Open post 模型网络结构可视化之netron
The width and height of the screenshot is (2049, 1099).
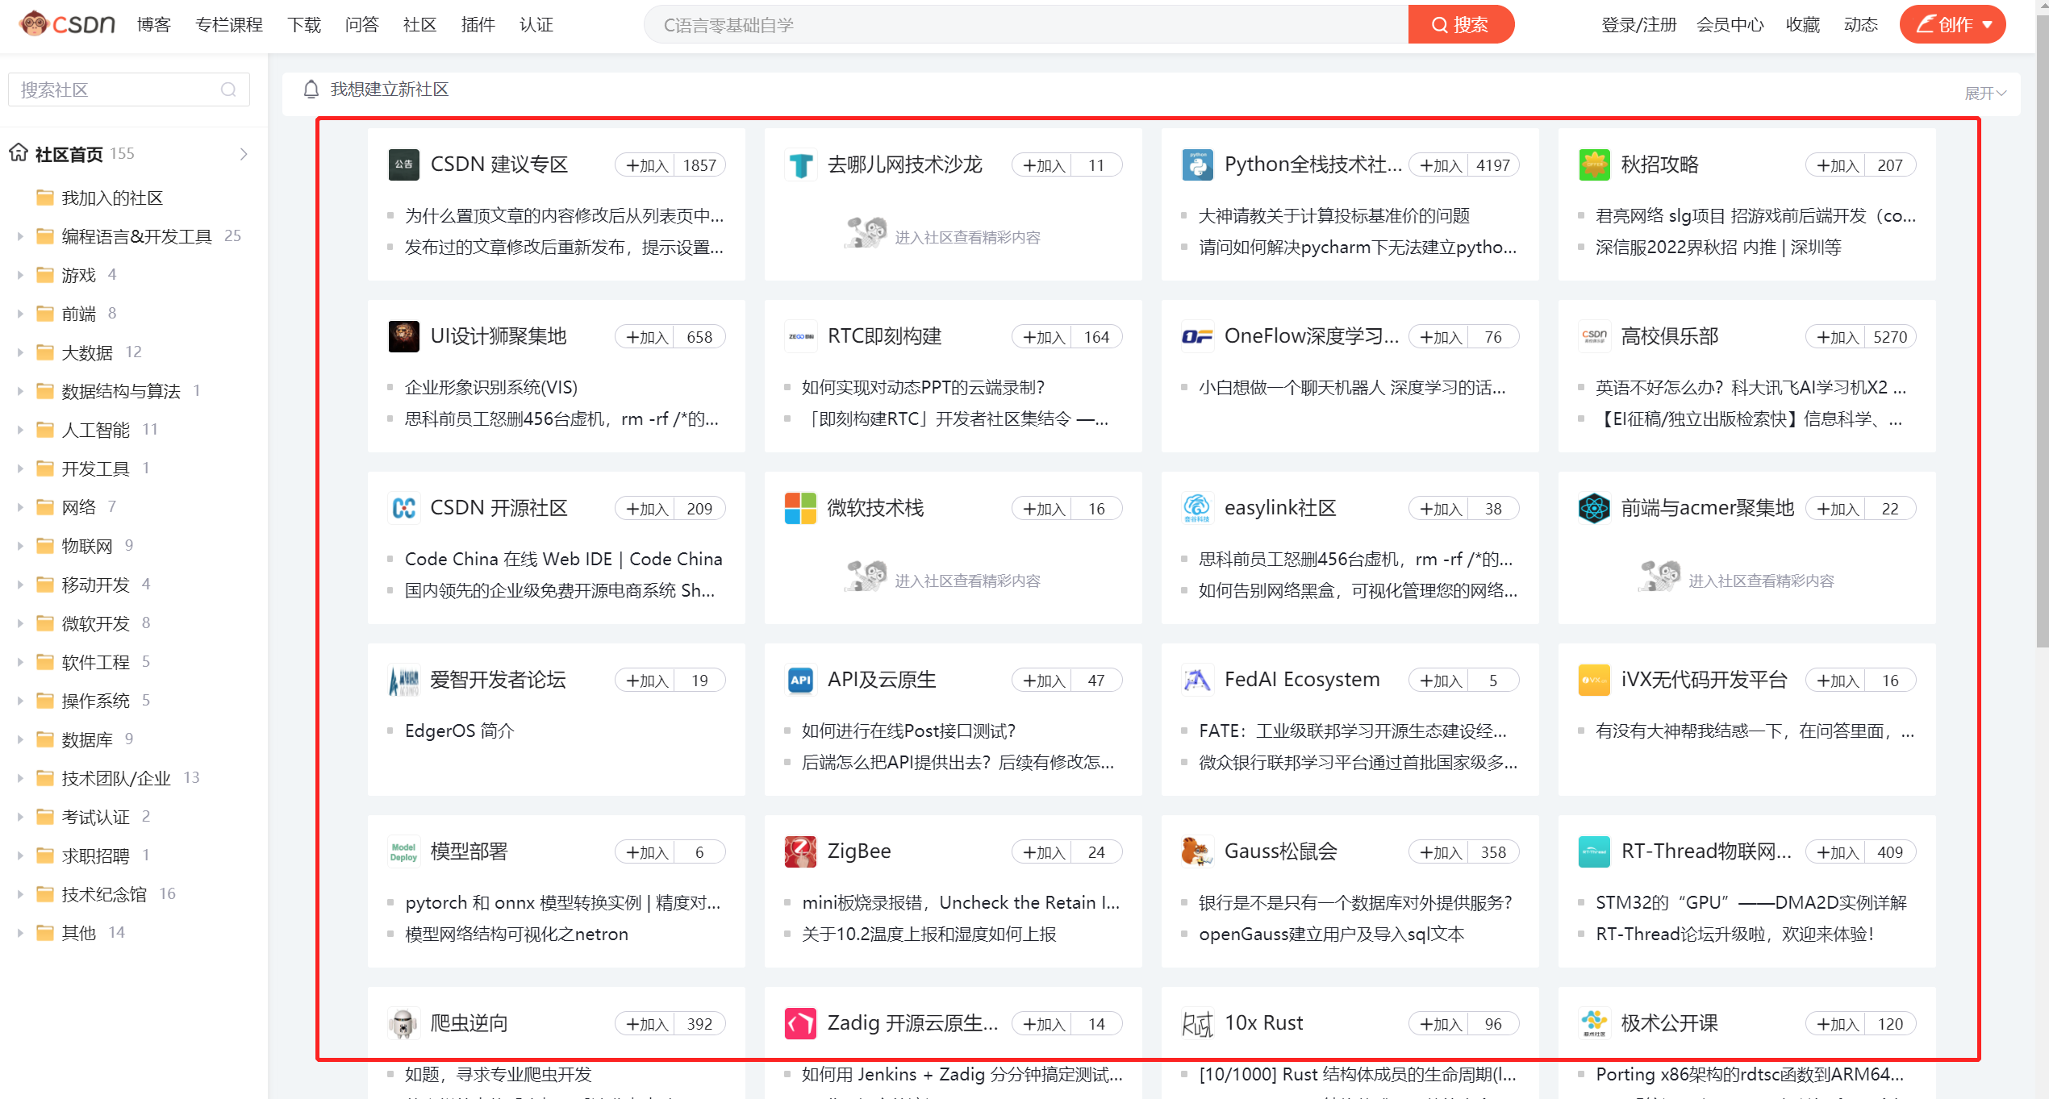[x=516, y=934]
